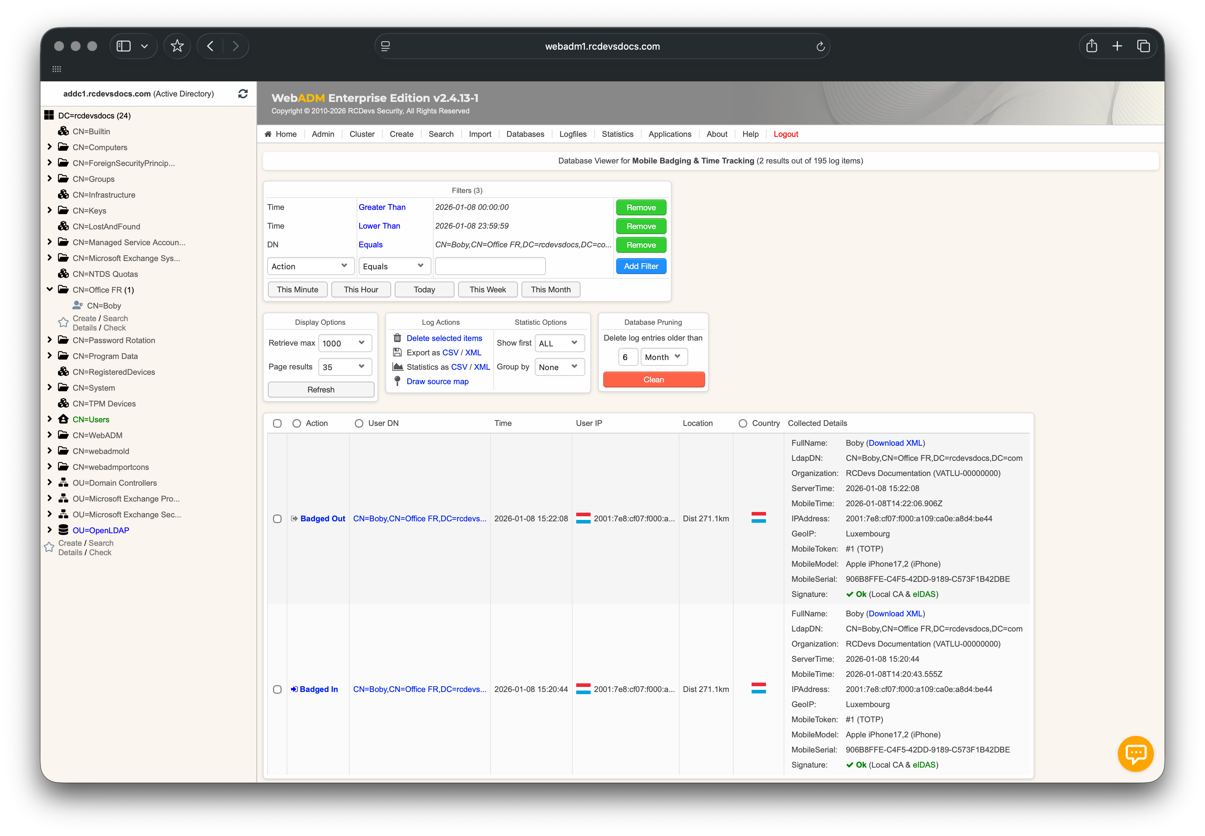Open the Statistics menu item

tap(617, 134)
